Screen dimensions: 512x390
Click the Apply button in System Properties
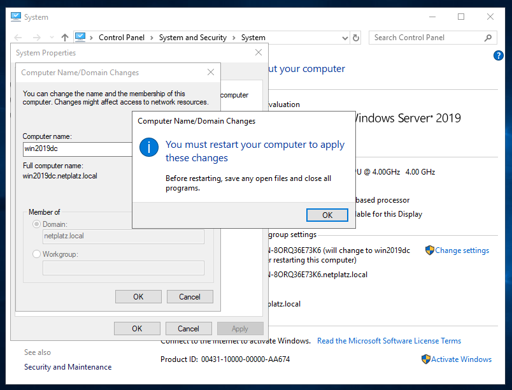pos(240,329)
